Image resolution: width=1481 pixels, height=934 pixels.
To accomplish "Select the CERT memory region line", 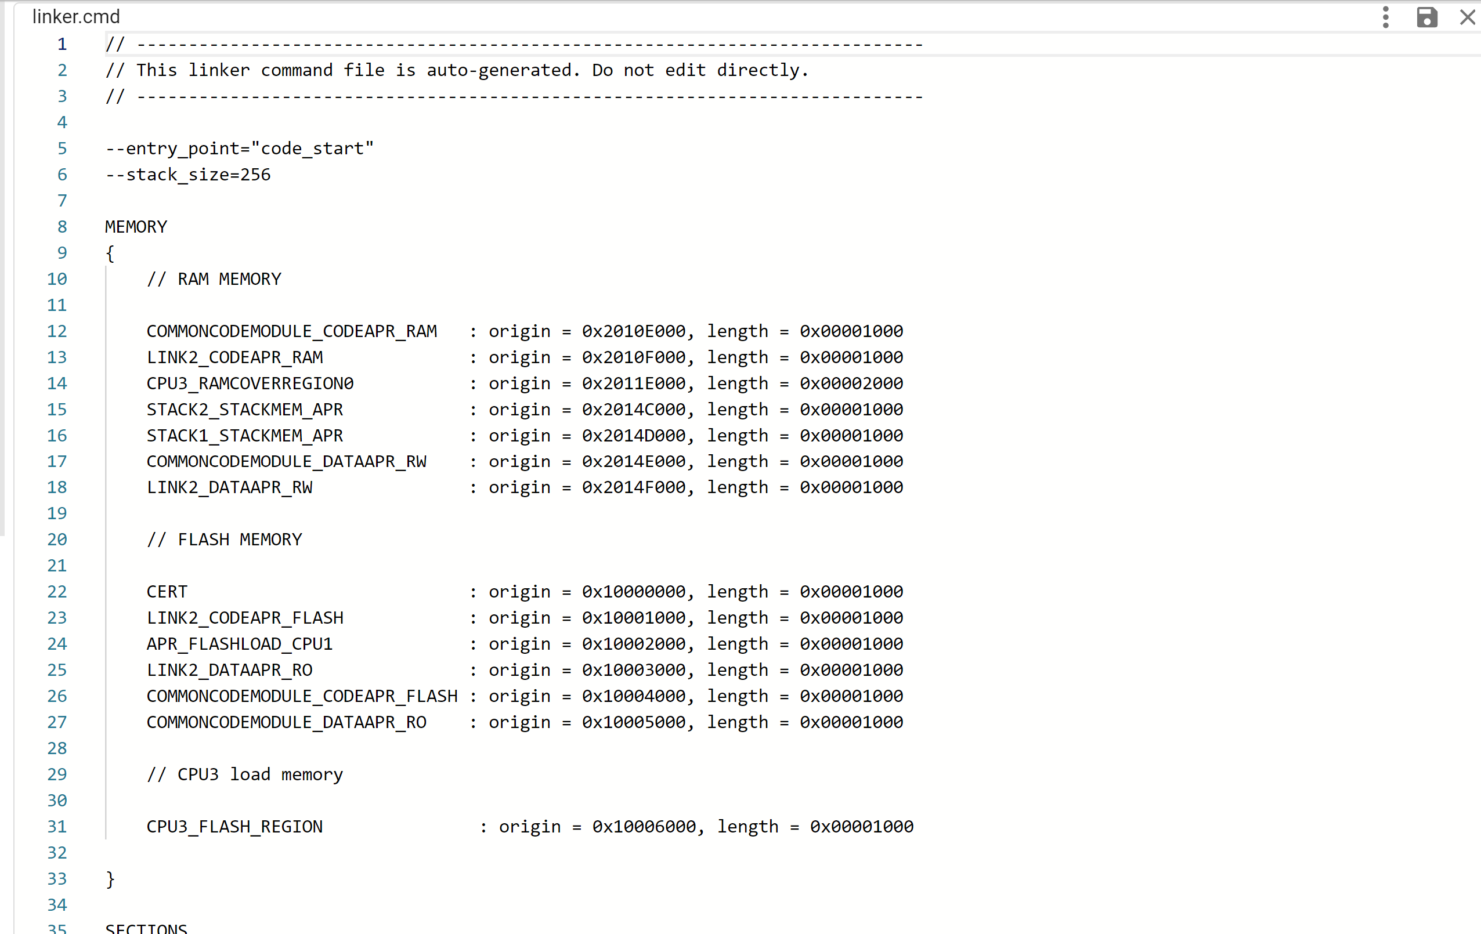I will pos(167,591).
